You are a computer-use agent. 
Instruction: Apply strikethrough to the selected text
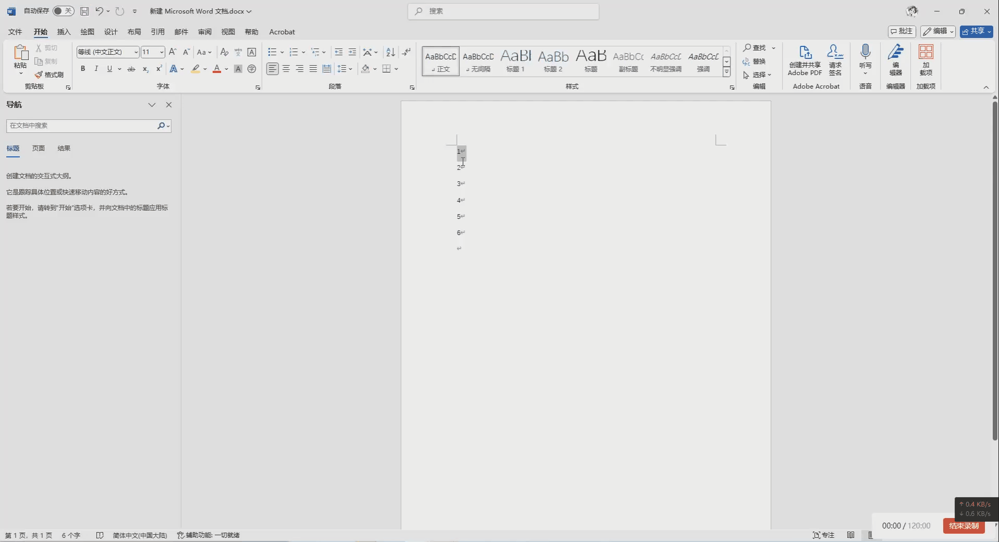131,69
